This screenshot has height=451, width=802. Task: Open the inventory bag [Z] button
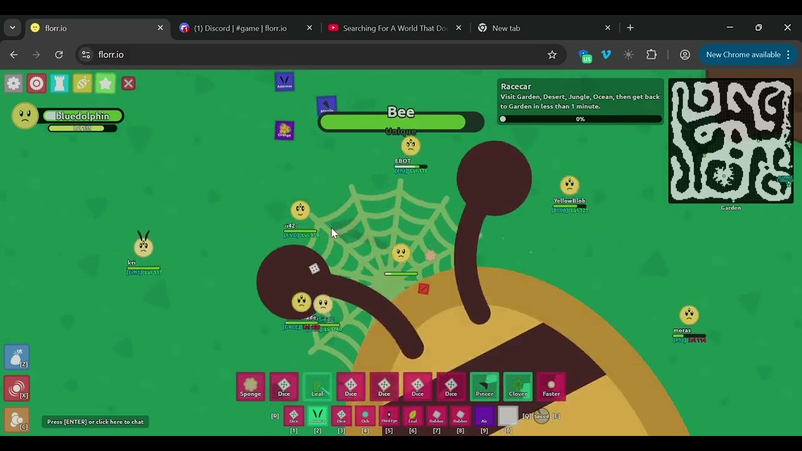(17, 356)
